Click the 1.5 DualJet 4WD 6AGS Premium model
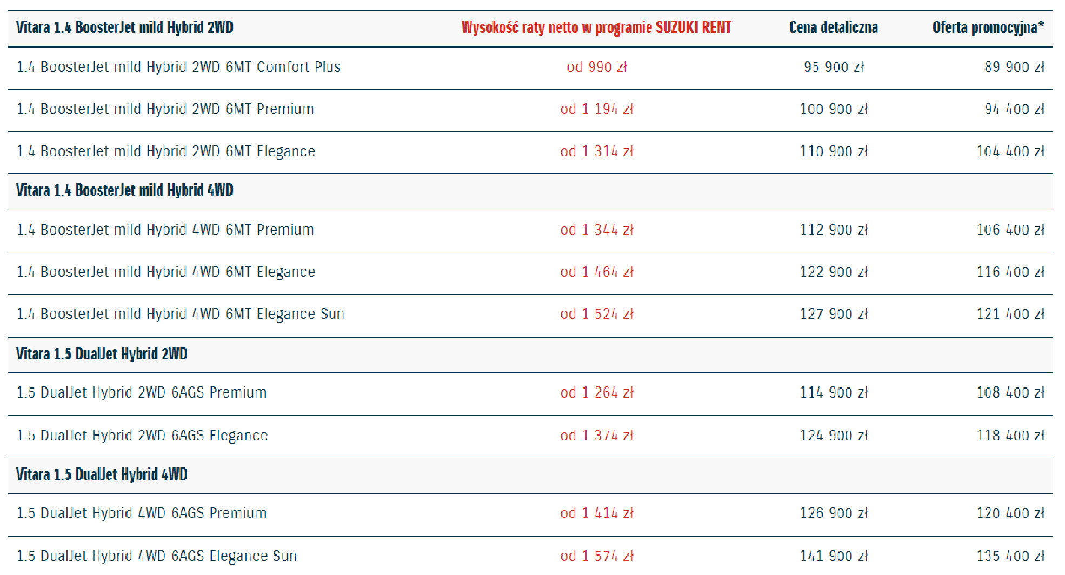Viewport: 1065px width, 575px height. (142, 513)
